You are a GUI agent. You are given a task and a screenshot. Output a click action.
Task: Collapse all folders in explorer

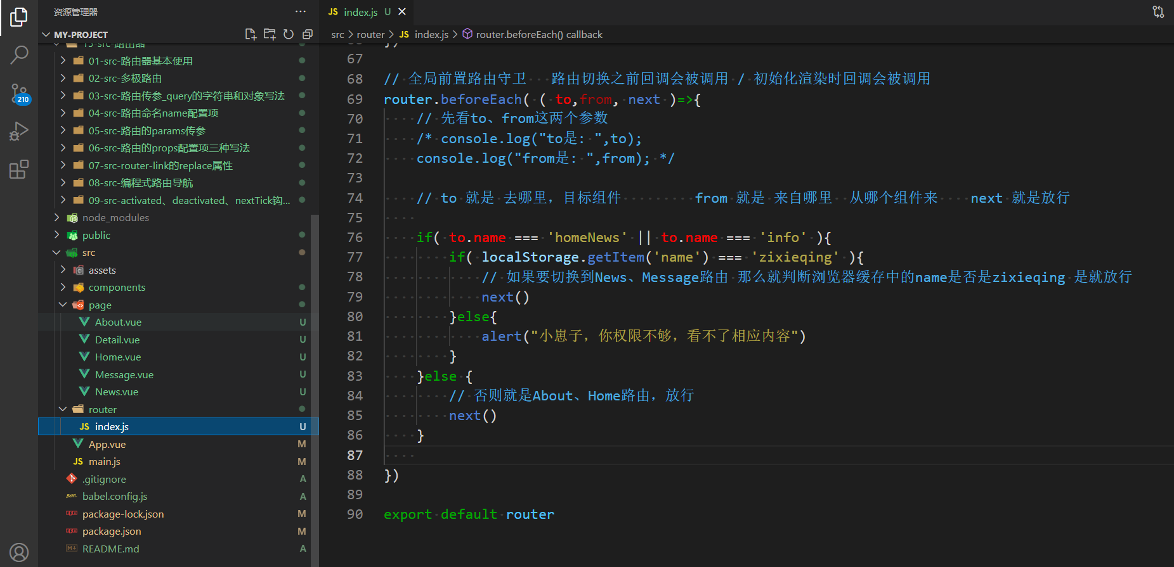tap(308, 34)
